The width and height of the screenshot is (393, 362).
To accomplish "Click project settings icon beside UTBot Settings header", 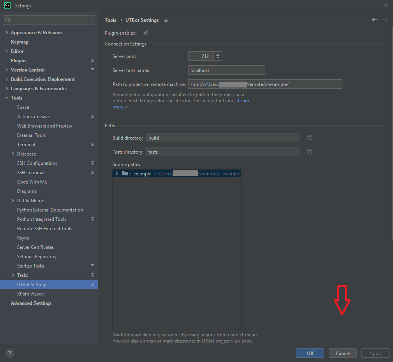I will coord(166,20).
